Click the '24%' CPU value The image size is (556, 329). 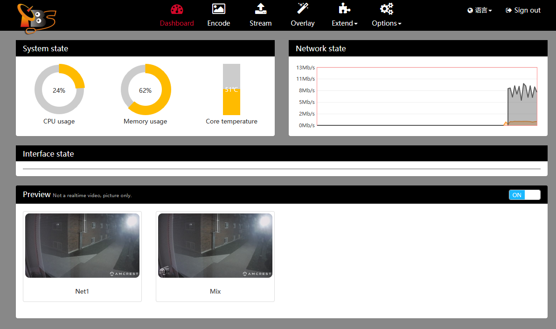point(59,91)
